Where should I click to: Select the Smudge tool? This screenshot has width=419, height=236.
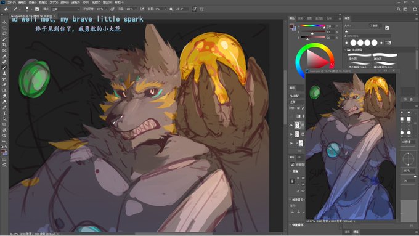tap(4, 96)
